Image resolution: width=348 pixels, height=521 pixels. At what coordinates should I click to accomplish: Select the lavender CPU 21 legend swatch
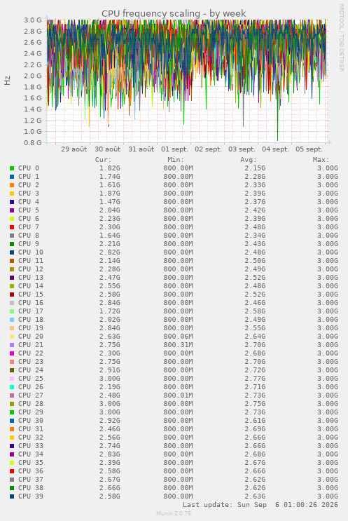tap(12, 345)
